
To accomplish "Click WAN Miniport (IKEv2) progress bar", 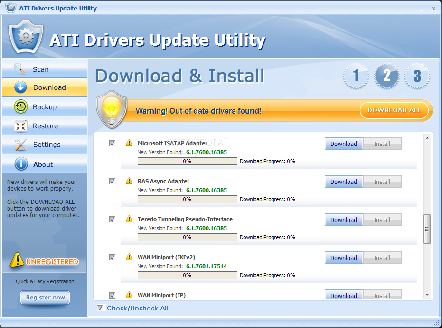I will point(187,275).
